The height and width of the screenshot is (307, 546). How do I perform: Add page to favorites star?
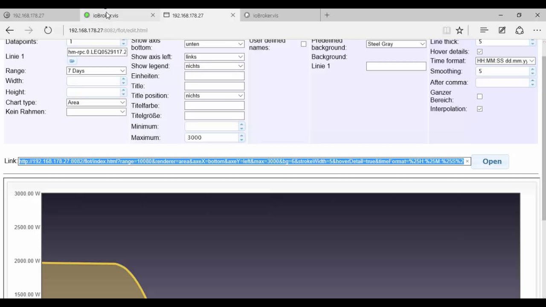(459, 30)
